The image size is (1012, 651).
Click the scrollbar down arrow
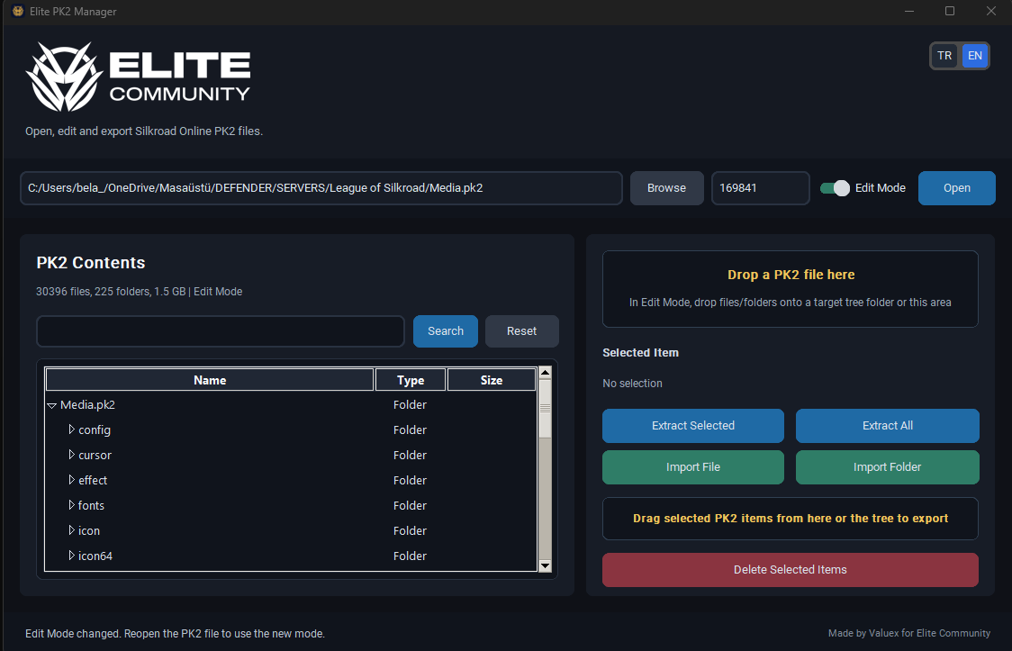[x=546, y=565]
